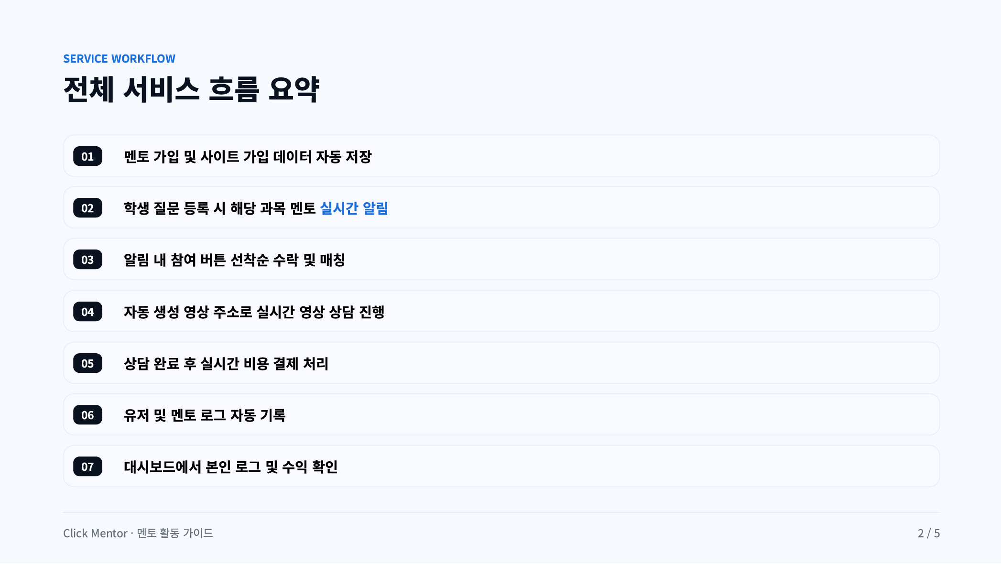Click the 01 step number badge

(87, 156)
